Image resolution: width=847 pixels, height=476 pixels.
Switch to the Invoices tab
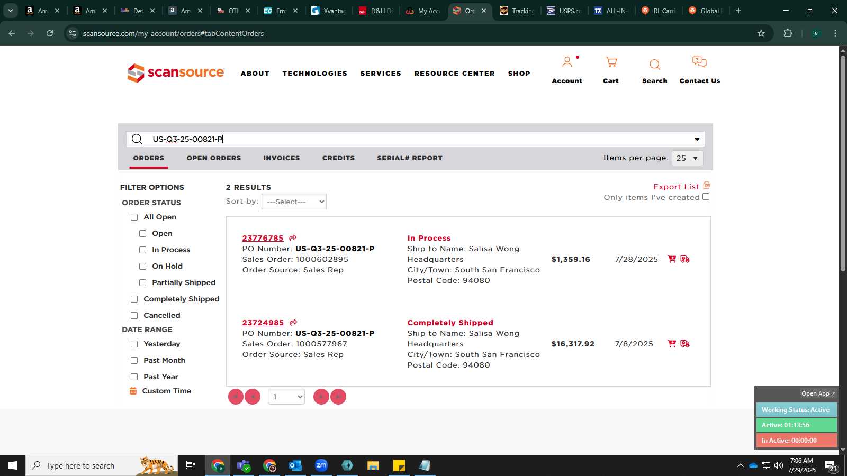(282, 158)
